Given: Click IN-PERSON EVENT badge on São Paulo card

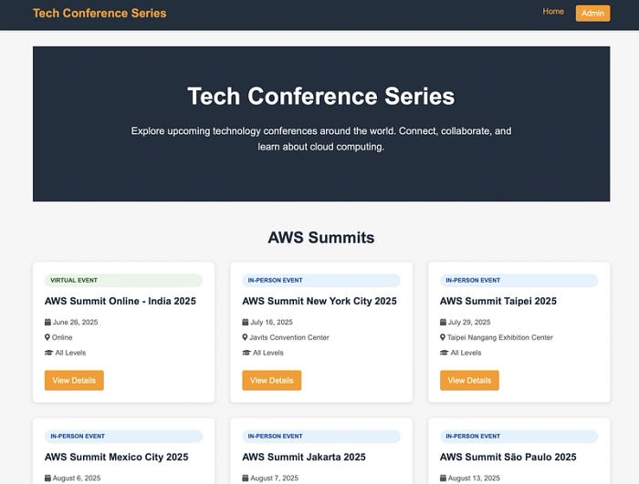Looking at the screenshot, I should coord(519,437).
